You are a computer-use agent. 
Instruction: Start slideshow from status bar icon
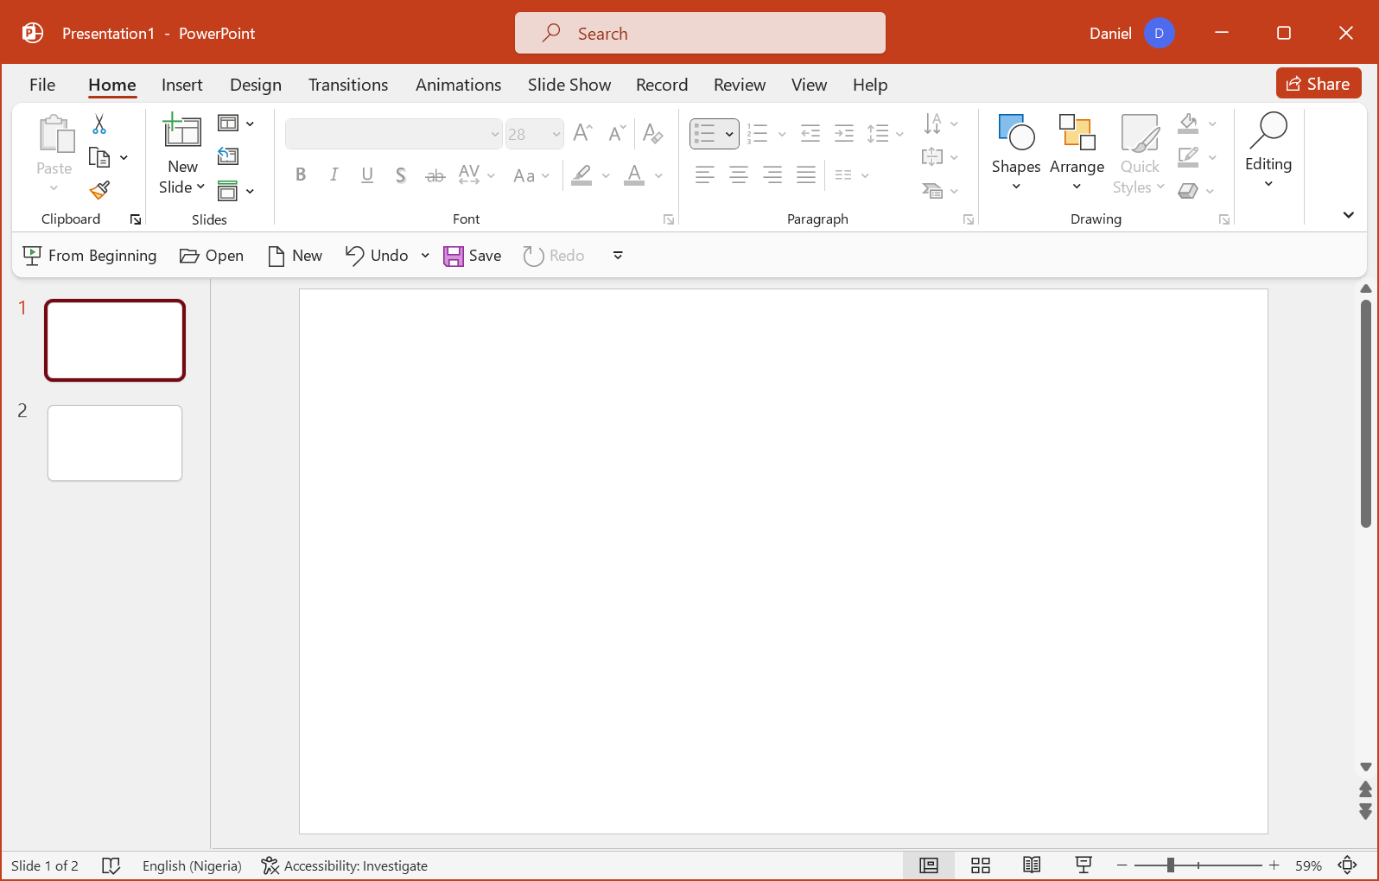(x=1083, y=865)
